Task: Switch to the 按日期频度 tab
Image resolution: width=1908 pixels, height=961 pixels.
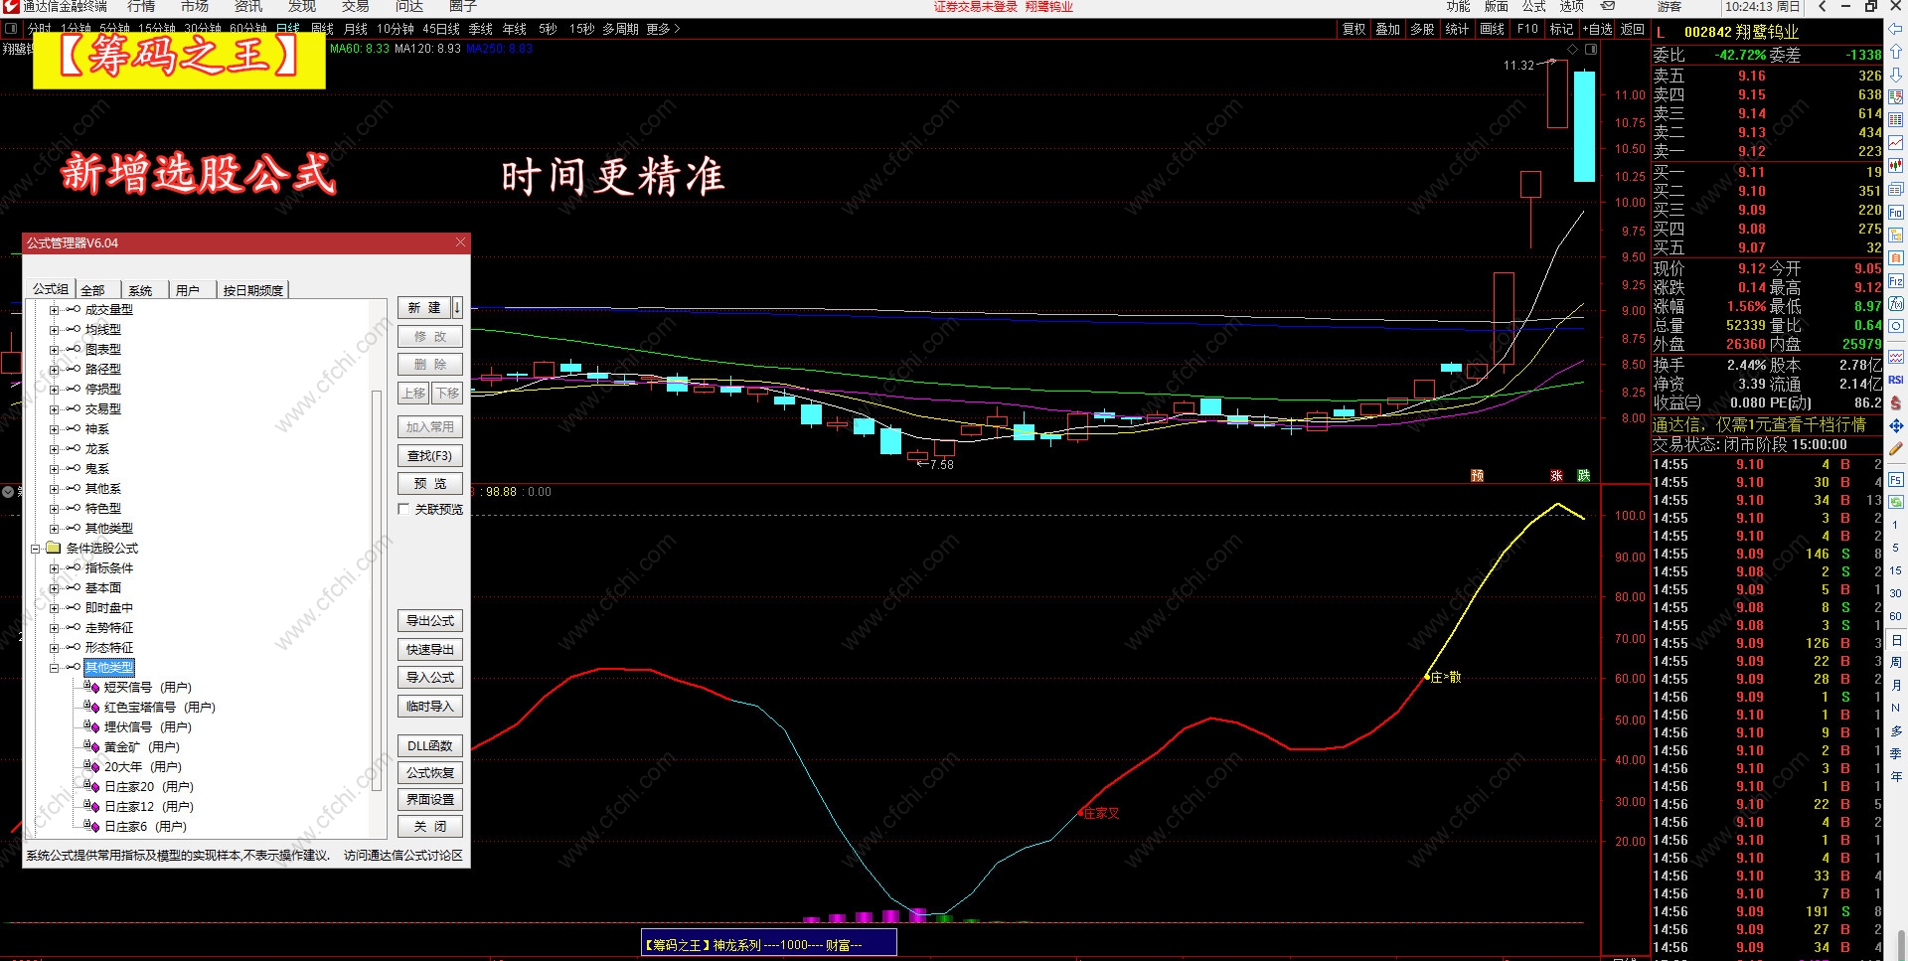Action: pos(253,290)
